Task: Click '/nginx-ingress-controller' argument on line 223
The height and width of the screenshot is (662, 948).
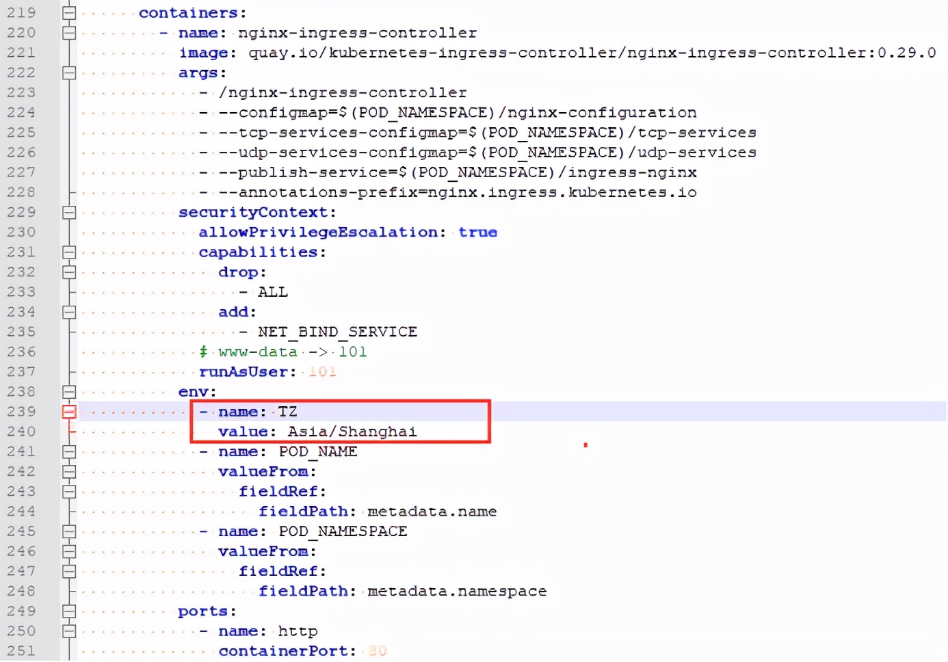Action: 343,92
